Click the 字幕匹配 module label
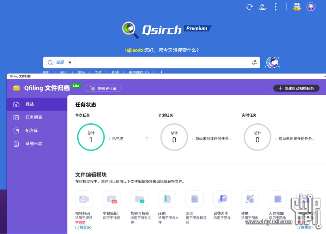Screen dimensions: 326x234 [x=110, y=214]
